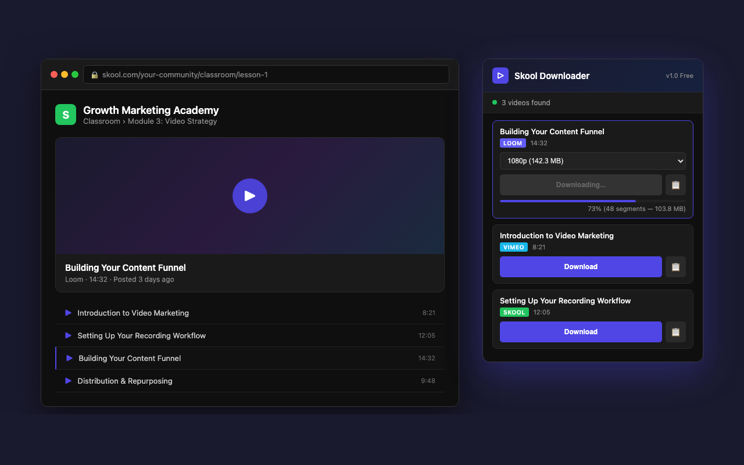Click the green status dot by videos found
The width and height of the screenshot is (744, 465).
pos(495,102)
